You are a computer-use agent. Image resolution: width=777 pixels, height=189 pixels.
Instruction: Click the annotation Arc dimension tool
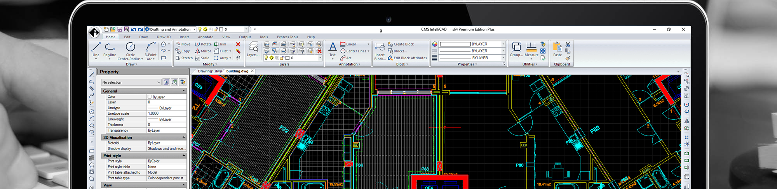(x=346, y=58)
